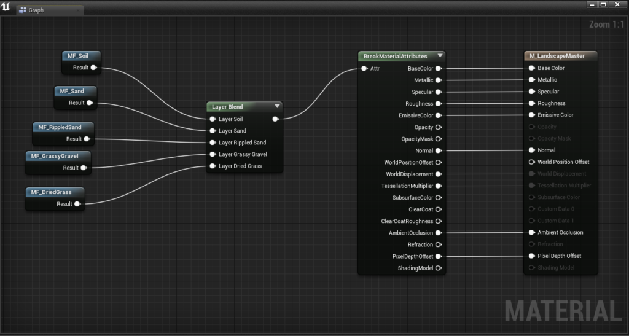Click the Specular output pin on BreakMaterialAttributes
629x336 pixels.
[x=439, y=92]
